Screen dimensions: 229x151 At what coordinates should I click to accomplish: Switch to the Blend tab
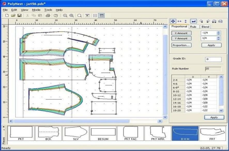[205, 27]
